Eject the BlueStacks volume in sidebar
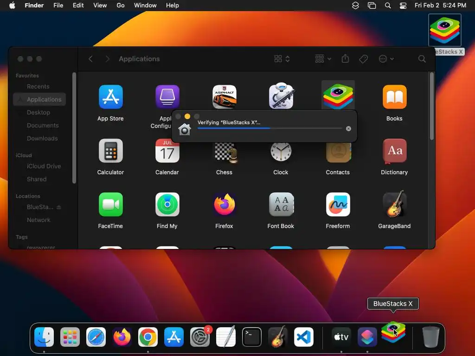 59,207
